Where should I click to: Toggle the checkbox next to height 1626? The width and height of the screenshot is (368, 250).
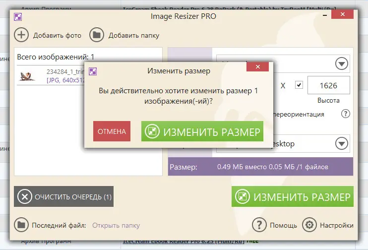(299, 85)
